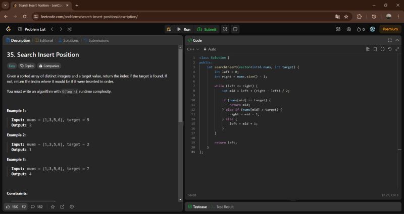
Task: Pick a random problem with shuffle icon
Action: [69, 29]
